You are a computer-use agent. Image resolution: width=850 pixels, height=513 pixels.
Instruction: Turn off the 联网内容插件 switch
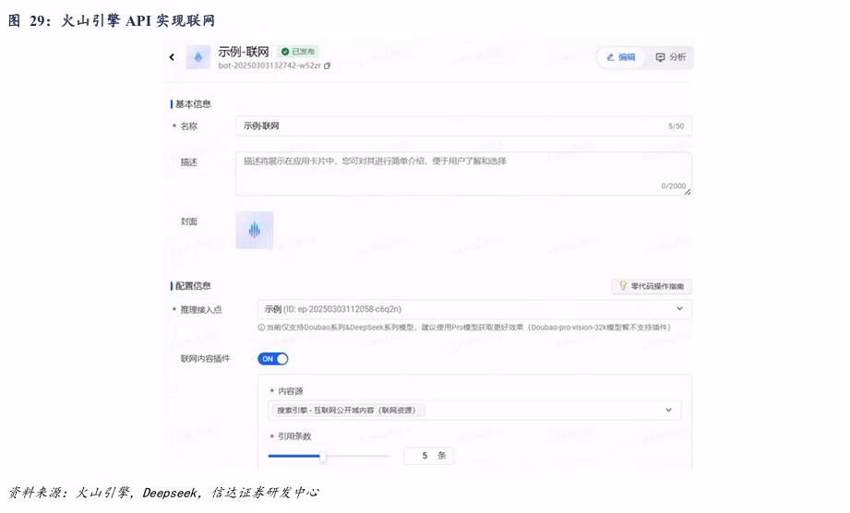tap(273, 359)
